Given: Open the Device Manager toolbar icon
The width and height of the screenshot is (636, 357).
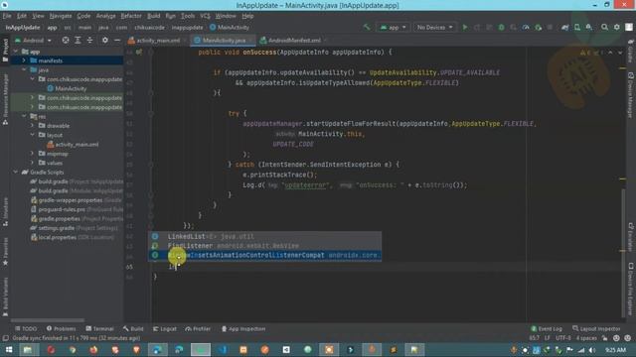Looking at the screenshot, I should (x=576, y=27).
